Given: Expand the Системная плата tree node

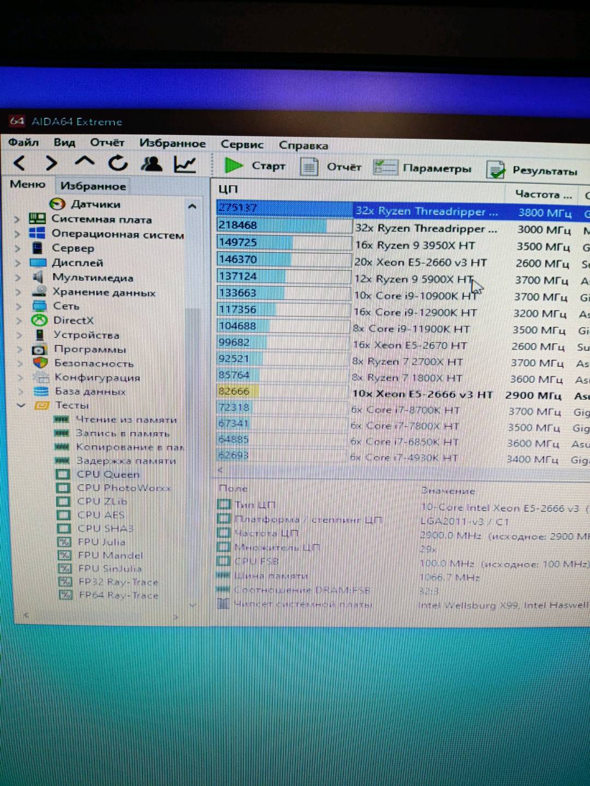Looking at the screenshot, I should 17,219.
